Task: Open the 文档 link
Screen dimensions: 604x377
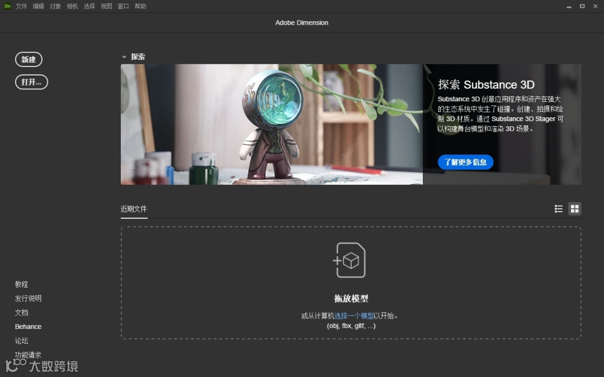Action: (x=22, y=312)
